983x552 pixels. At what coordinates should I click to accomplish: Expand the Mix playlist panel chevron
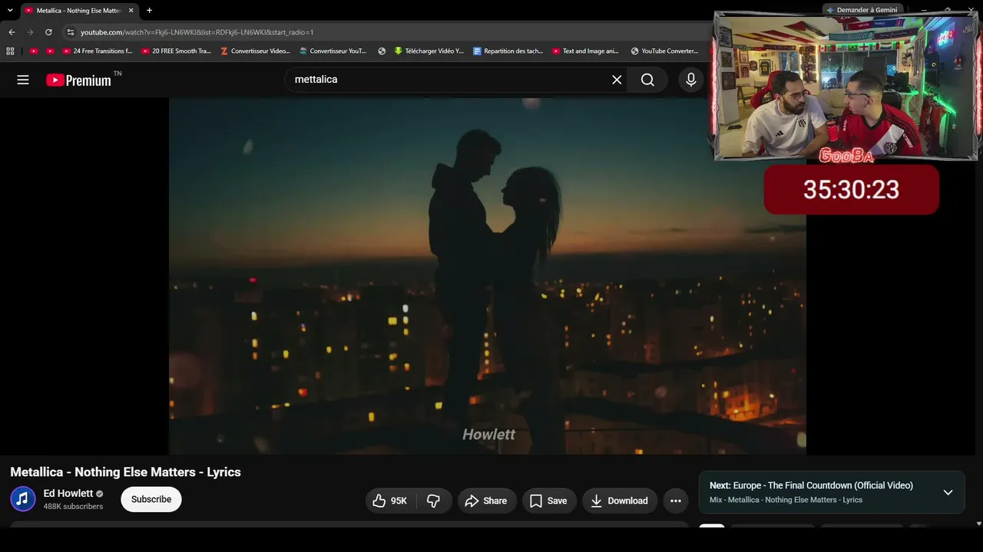(x=948, y=492)
